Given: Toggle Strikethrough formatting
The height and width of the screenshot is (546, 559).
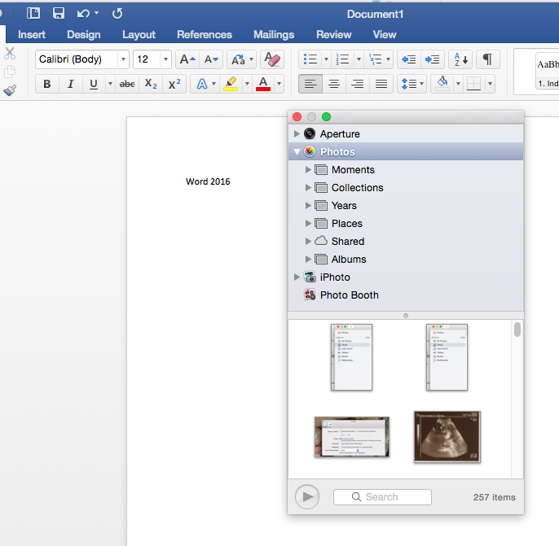Looking at the screenshot, I should pos(127,84).
